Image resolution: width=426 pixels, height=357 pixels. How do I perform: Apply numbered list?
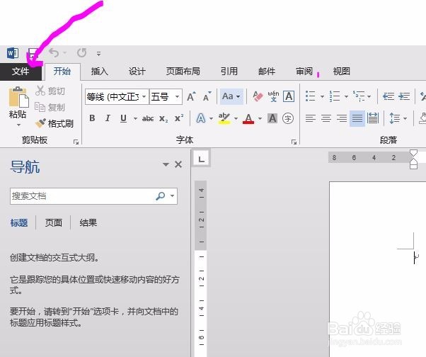click(335, 96)
